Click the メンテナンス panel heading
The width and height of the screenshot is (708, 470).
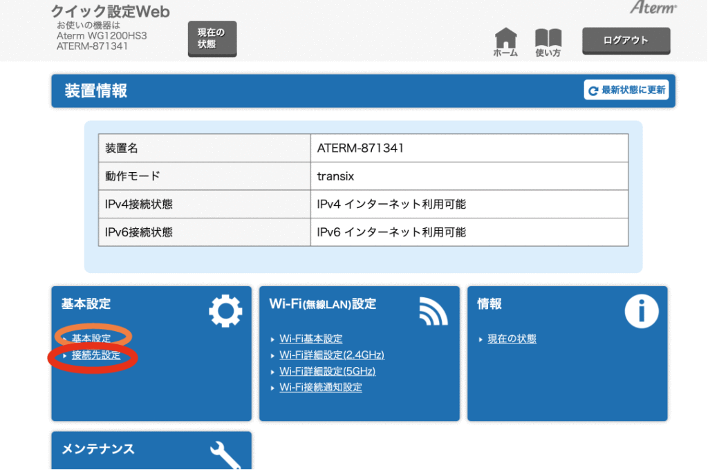(x=98, y=449)
